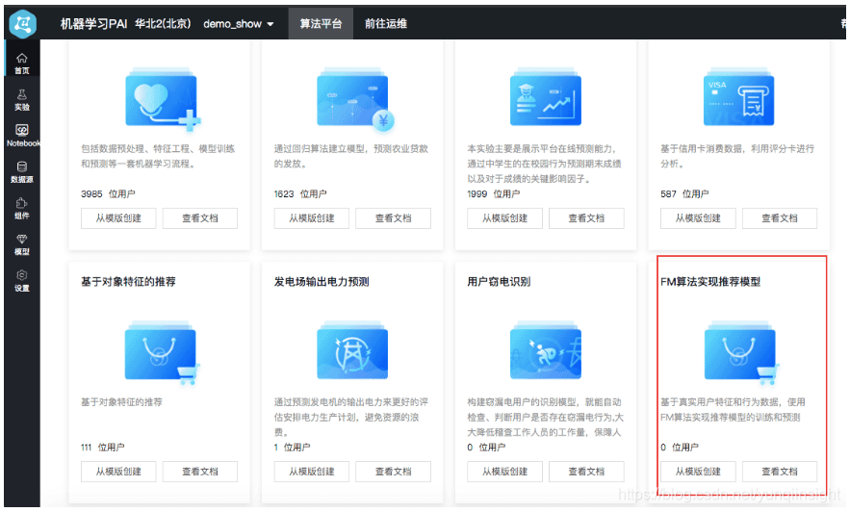Click the 587 位用户 count
Screen dimensions: 850x512
pos(684,194)
